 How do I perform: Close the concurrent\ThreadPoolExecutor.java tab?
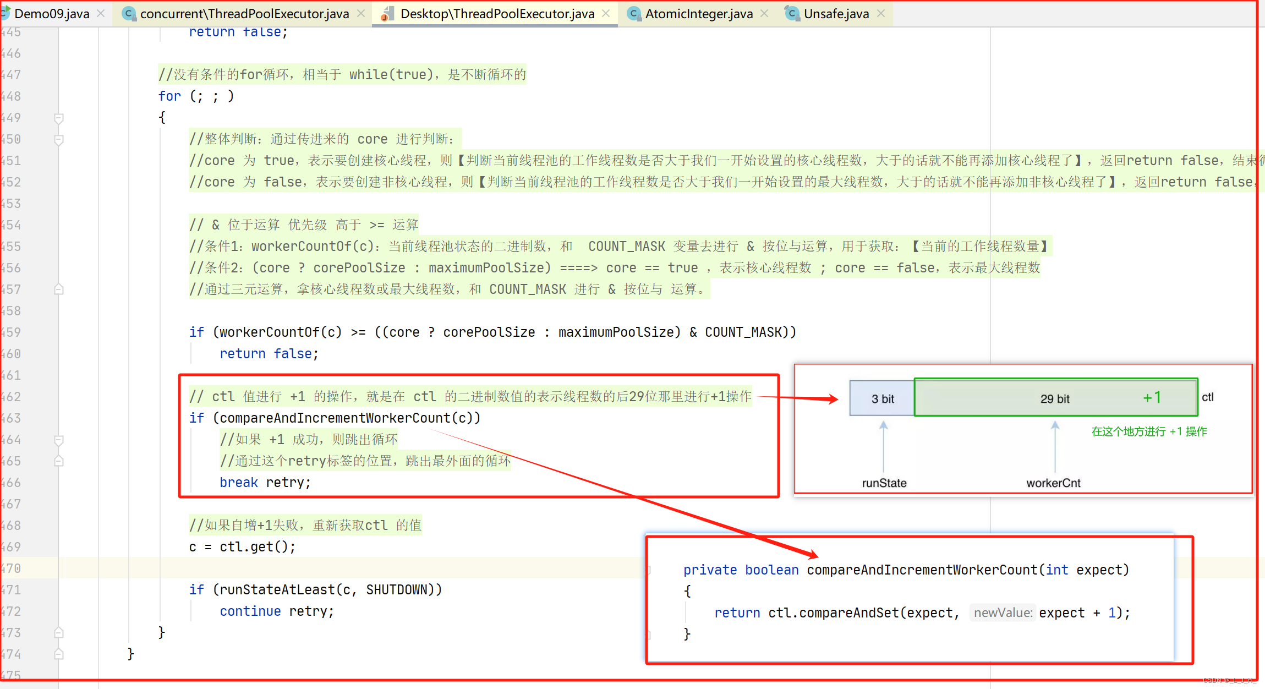point(361,14)
